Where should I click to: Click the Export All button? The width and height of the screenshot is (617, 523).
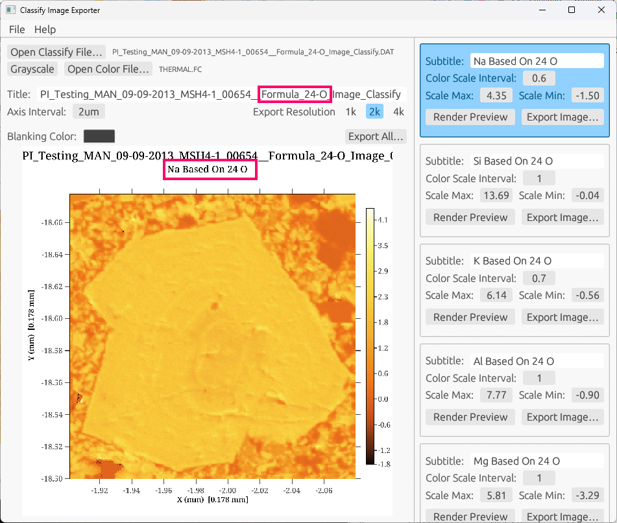point(376,136)
